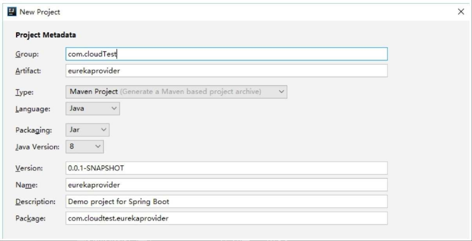The width and height of the screenshot is (472, 241).
Task: Click the Artifact label
Action: pyautogui.click(x=28, y=71)
